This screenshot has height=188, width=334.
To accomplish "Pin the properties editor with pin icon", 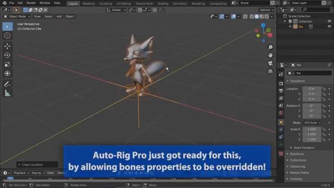I will (329, 65).
